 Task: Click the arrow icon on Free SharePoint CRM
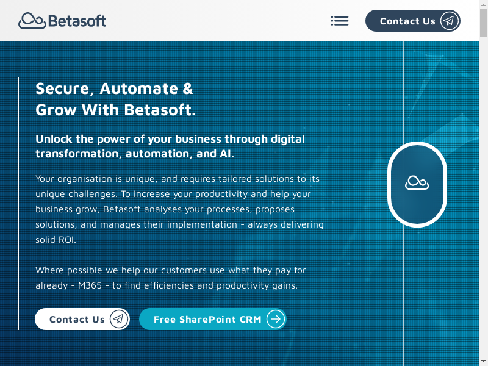(276, 319)
